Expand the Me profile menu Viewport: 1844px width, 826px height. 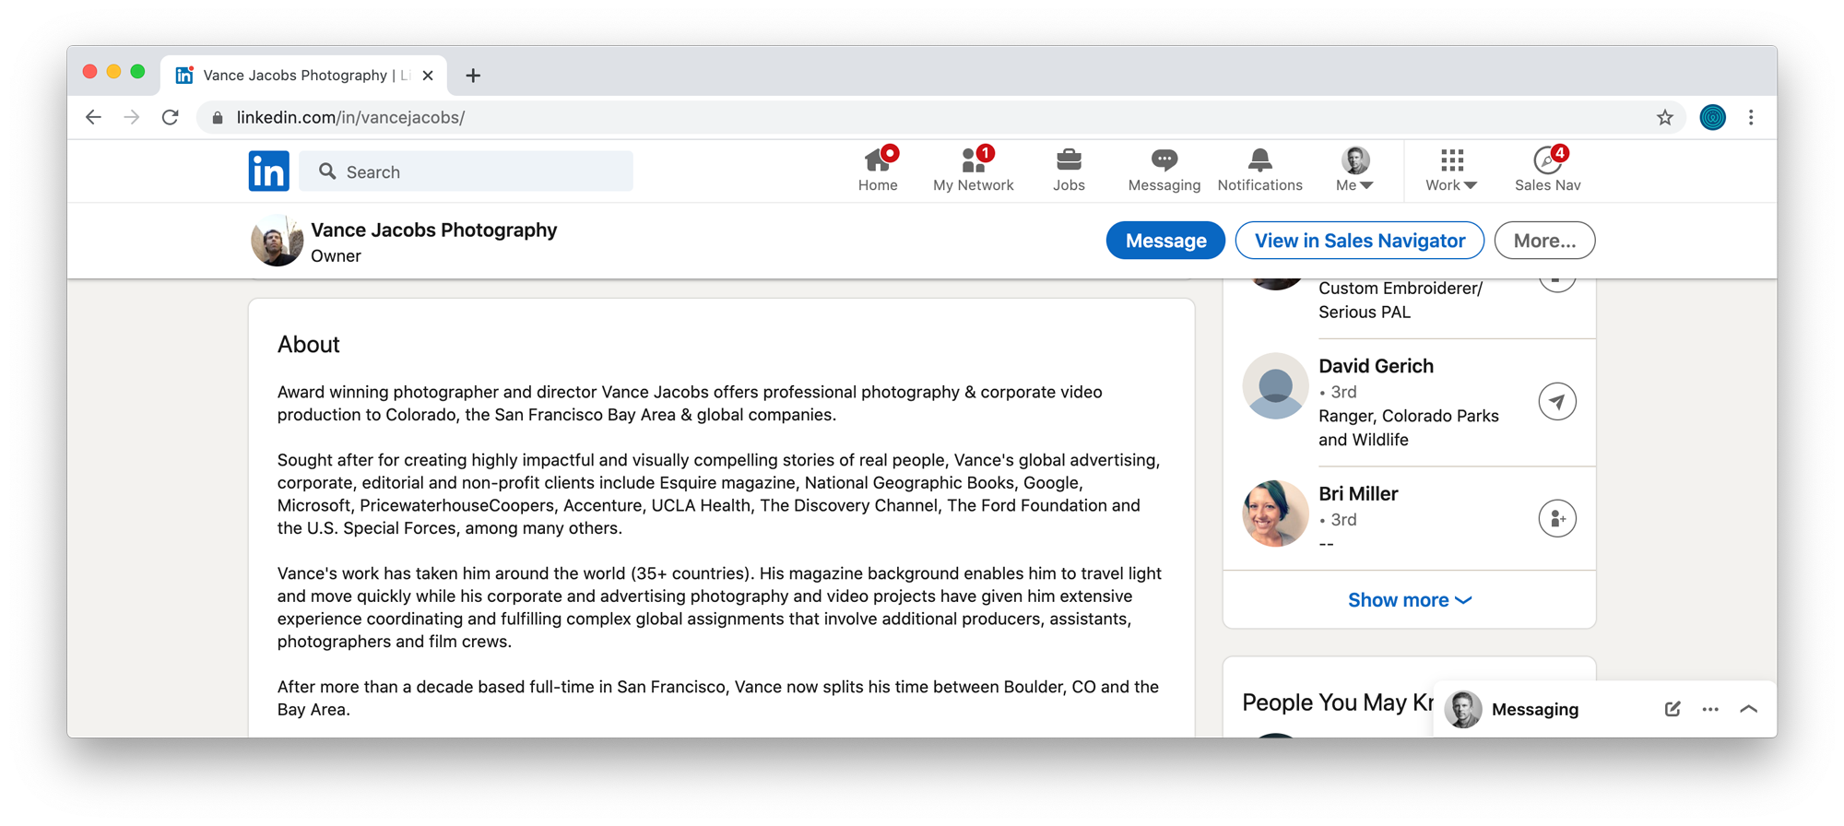(1354, 170)
